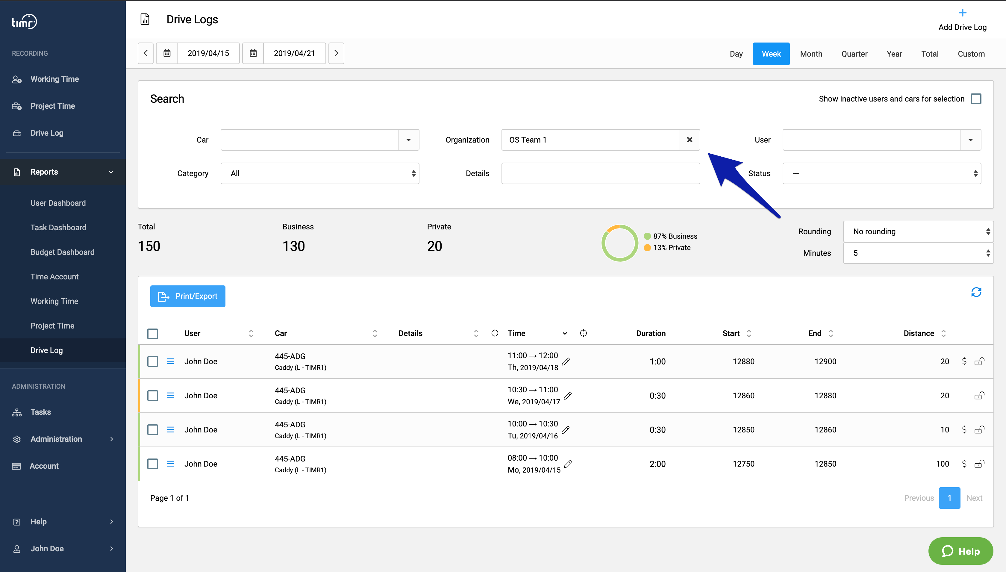This screenshot has height=572, width=1006.
Task: Go to previous week arrow
Action: (x=146, y=53)
